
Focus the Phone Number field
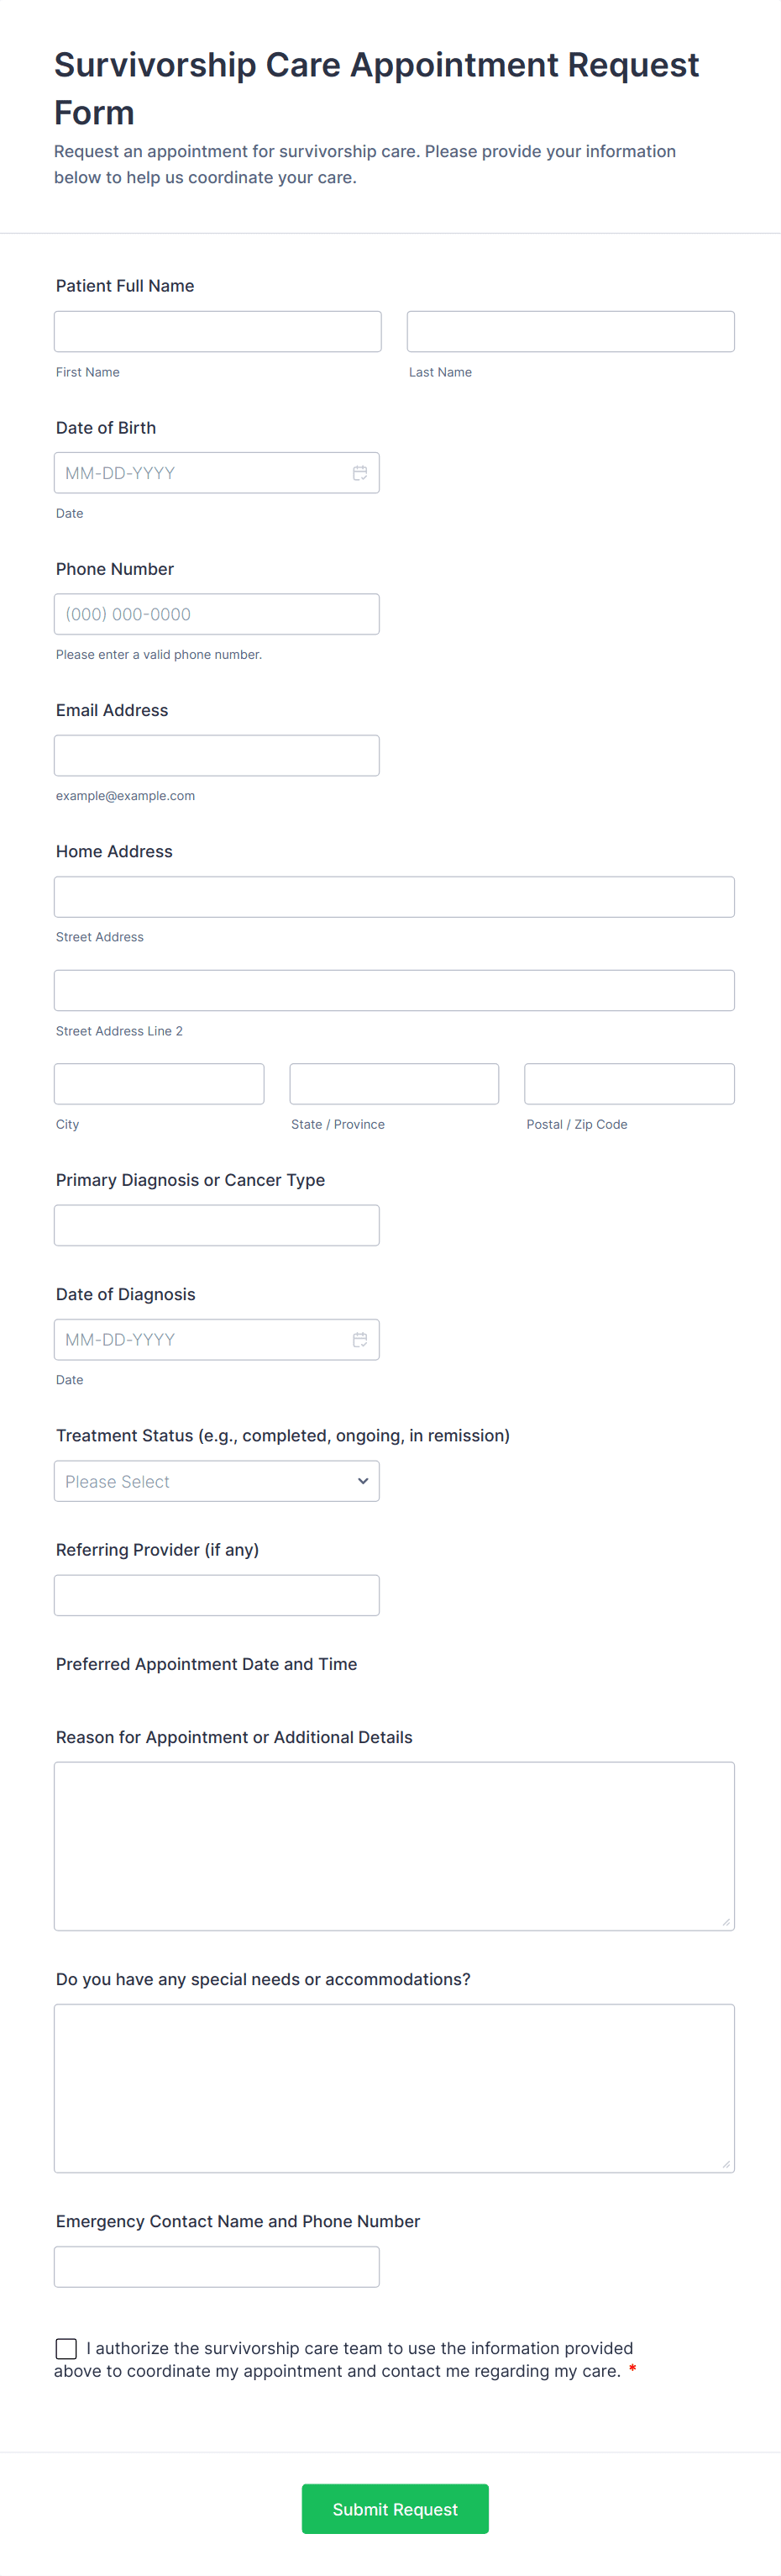[217, 614]
